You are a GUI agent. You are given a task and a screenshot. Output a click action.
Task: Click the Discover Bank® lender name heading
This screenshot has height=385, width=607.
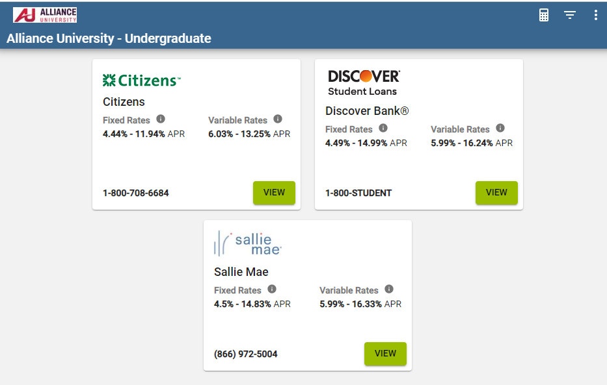pyautogui.click(x=367, y=111)
